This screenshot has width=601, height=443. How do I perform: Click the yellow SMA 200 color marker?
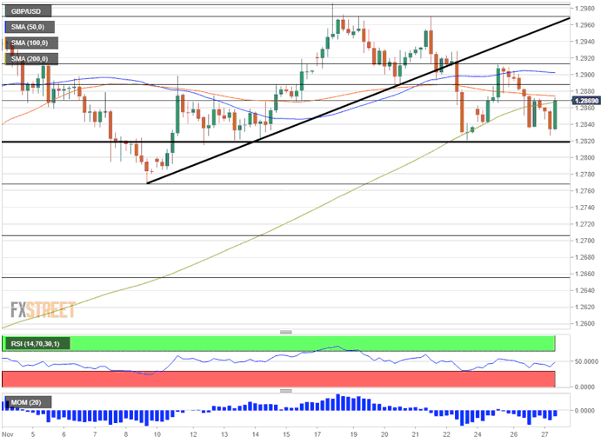tap(5, 59)
